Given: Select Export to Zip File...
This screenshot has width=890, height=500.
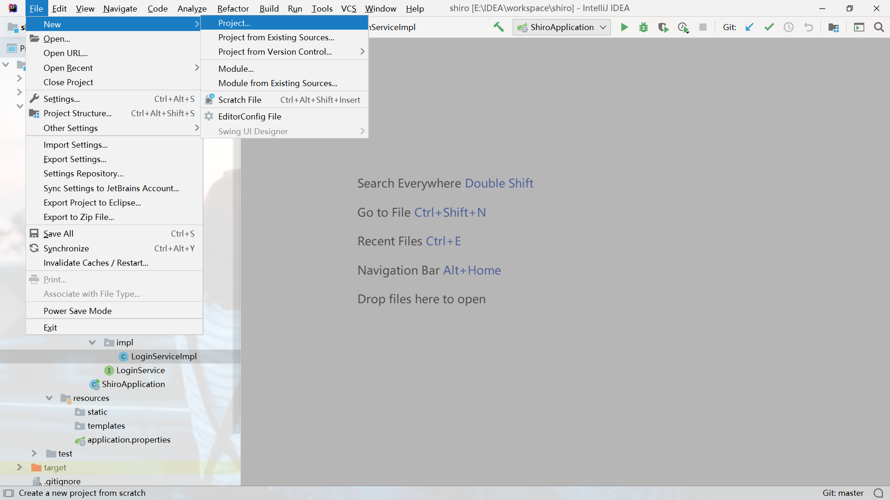Looking at the screenshot, I should [x=114, y=217].
